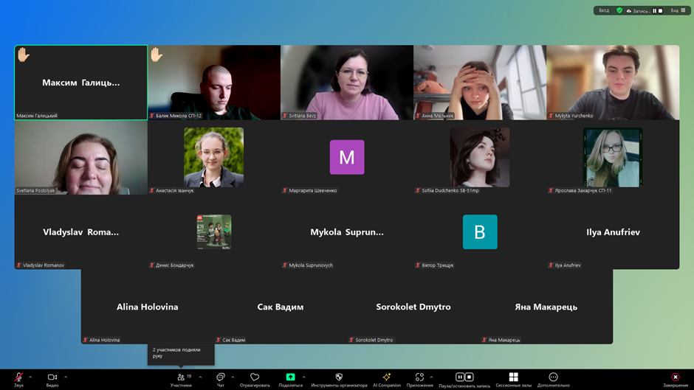Image resolution: width=694 pixels, height=390 pixels.
Task: Open Отреагировать reactions heart icon
Action: coord(255,377)
